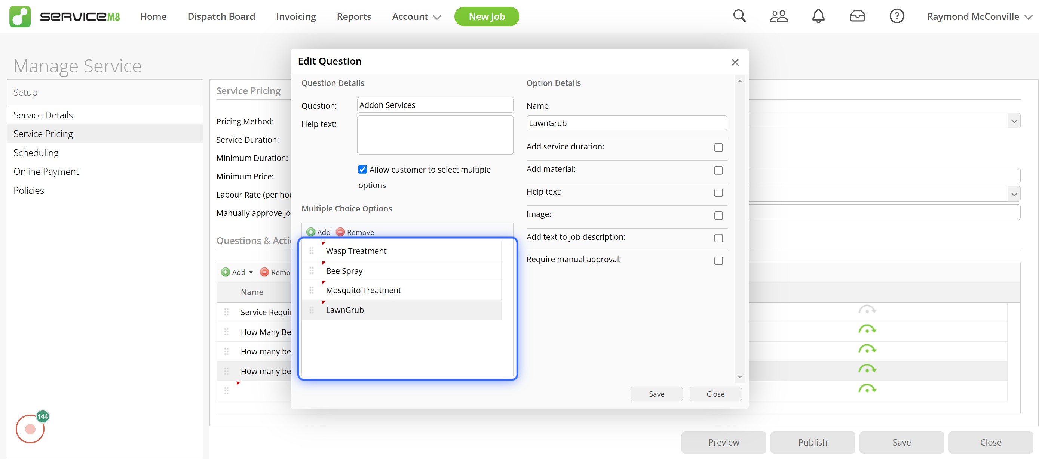
Task: Open the Pricing Method dropdown arrow
Action: (x=1014, y=121)
